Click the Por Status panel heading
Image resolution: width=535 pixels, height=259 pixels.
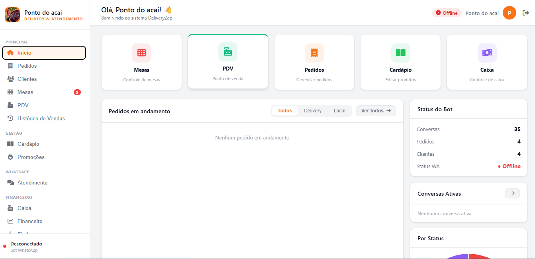(x=430, y=238)
